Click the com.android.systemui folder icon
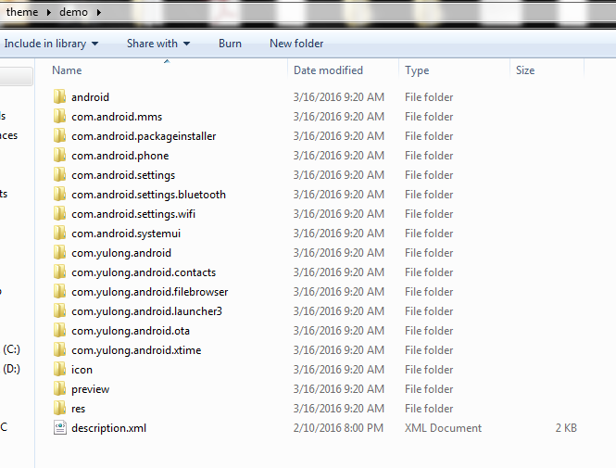Image resolution: width=616 pixels, height=468 pixels. click(x=59, y=233)
